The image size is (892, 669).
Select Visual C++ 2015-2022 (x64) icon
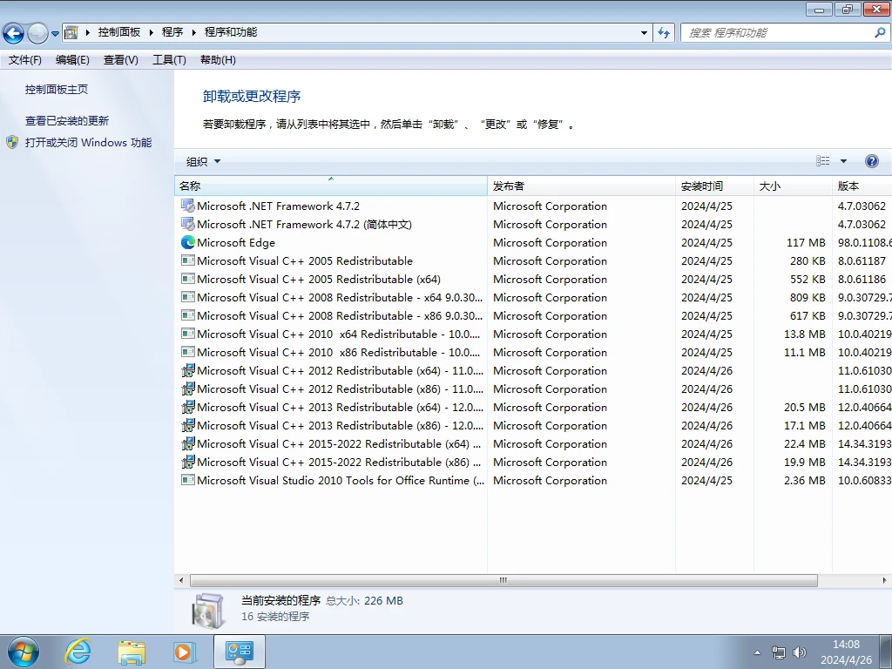(x=188, y=443)
